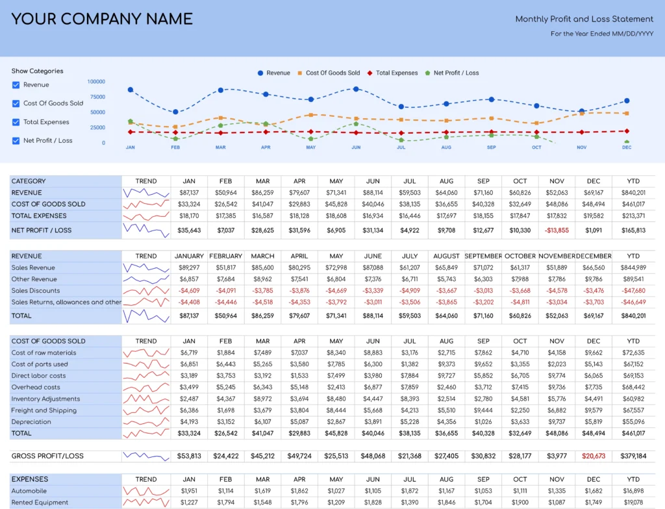Viewport: 665px width, 509px height.
Task: Click the Sales Discounts trend sparkline
Action: [146, 291]
